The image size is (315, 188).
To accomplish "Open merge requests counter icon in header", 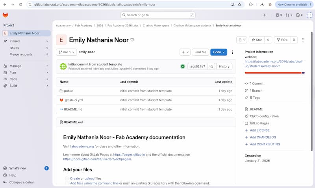I will [289, 15].
